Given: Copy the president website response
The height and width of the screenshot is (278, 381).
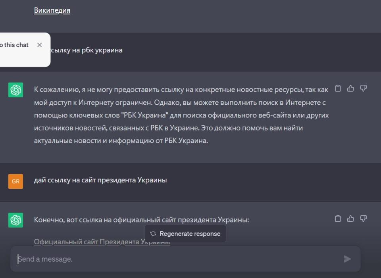Looking at the screenshot, I should (338, 219).
